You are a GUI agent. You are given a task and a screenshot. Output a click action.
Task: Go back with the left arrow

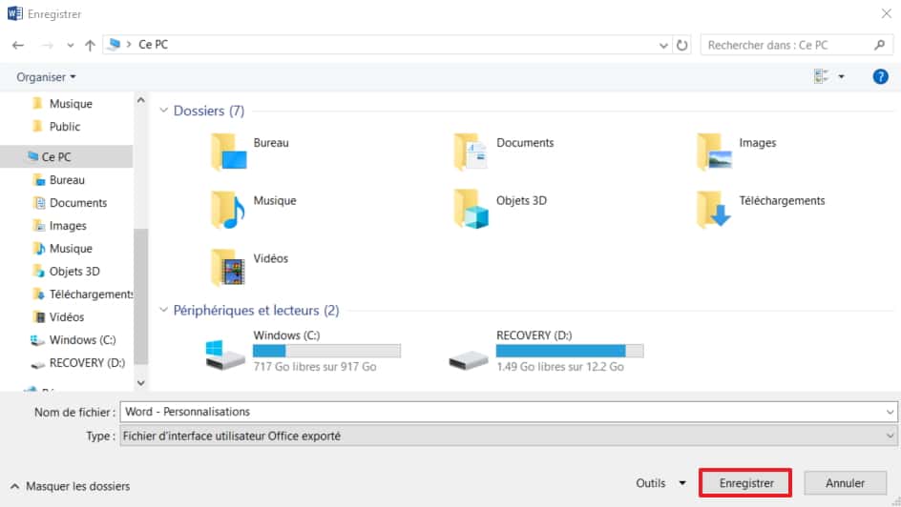tap(18, 45)
